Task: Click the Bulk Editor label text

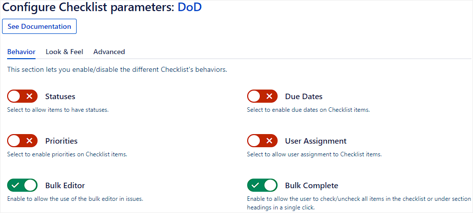Action: [x=65, y=186]
